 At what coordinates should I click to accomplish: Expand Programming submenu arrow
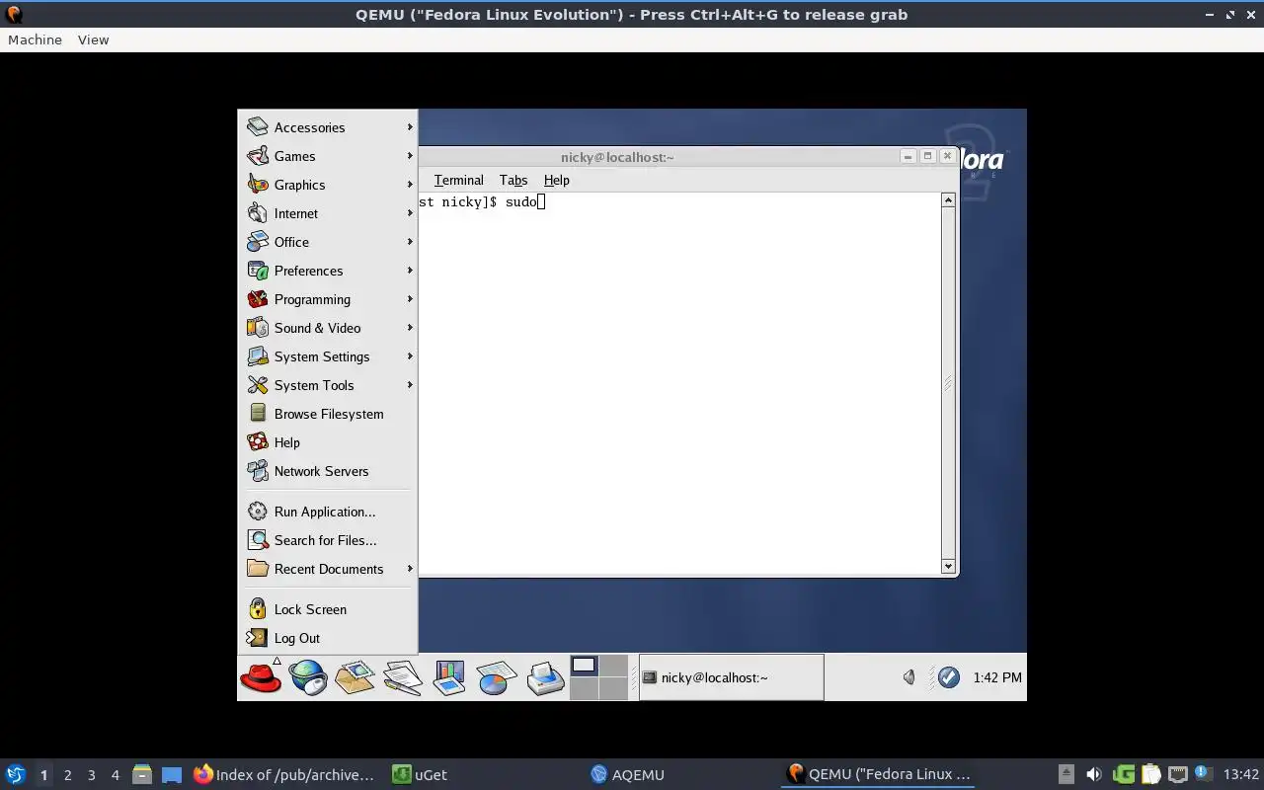tap(410, 299)
